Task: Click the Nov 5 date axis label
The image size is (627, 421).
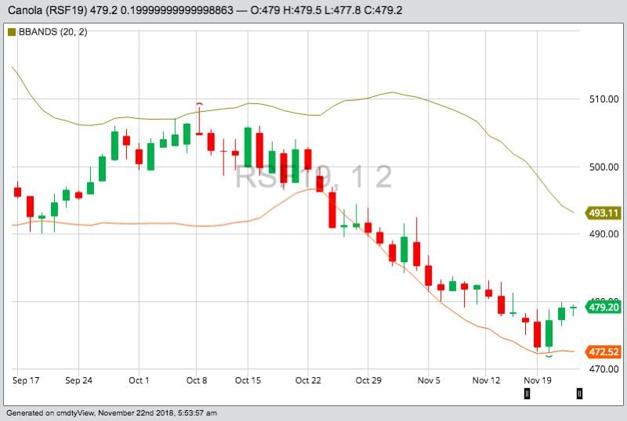Action: (x=429, y=380)
